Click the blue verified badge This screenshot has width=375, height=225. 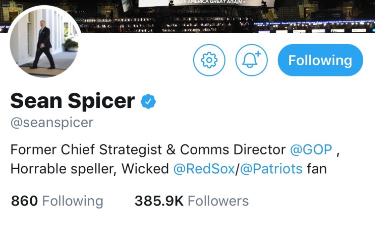point(148,101)
